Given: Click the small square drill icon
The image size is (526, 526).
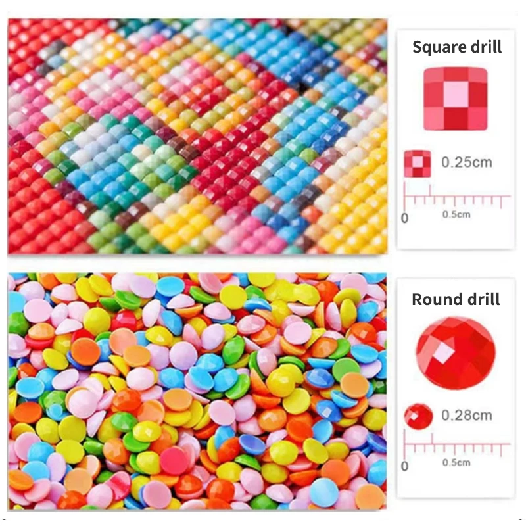Looking at the screenshot, I should pyautogui.click(x=418, y=163).
